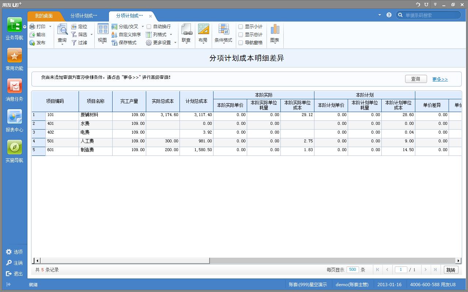The image size is (468, 292).
Task: Enable the 自动换行 checkbox
Action: pyautogui.click(x=149, y=27)
